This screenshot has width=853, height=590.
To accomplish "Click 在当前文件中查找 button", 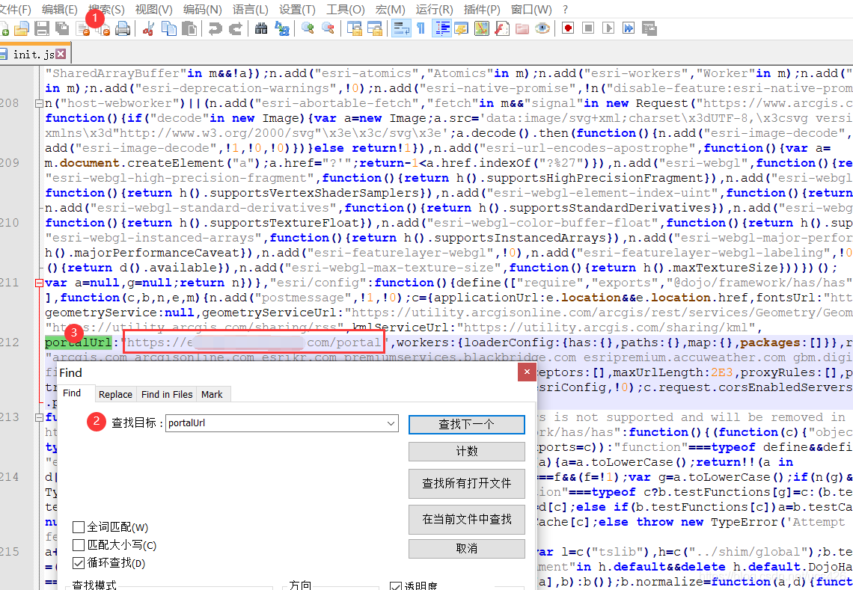I will click(x=467, y=519).
